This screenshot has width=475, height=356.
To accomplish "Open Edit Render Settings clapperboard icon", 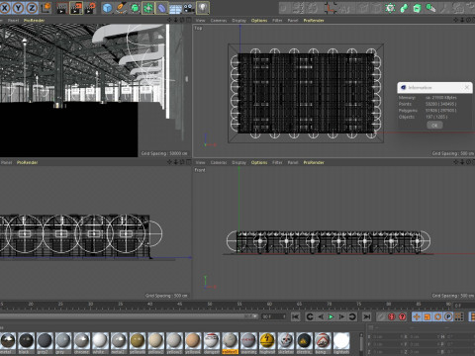I will coord(90,8).
